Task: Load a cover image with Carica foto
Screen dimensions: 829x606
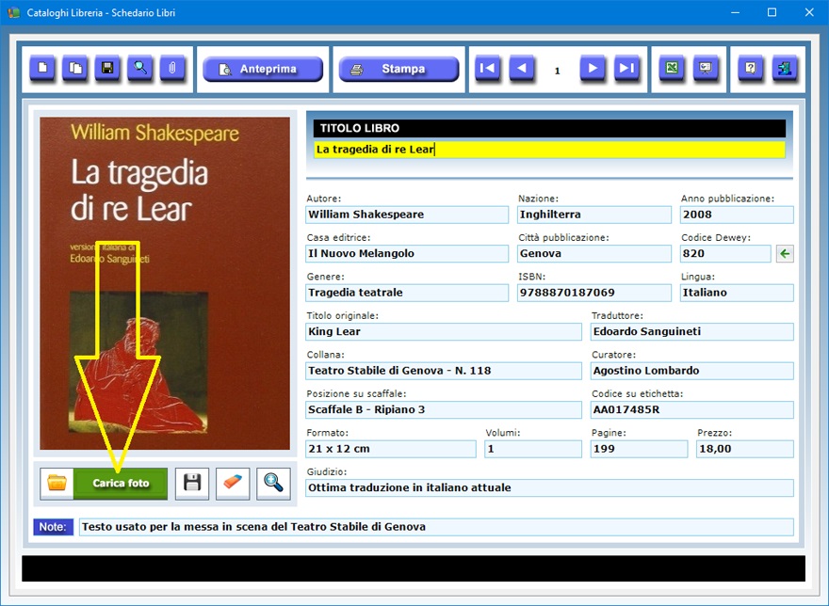Action: (x=121, y=483)
